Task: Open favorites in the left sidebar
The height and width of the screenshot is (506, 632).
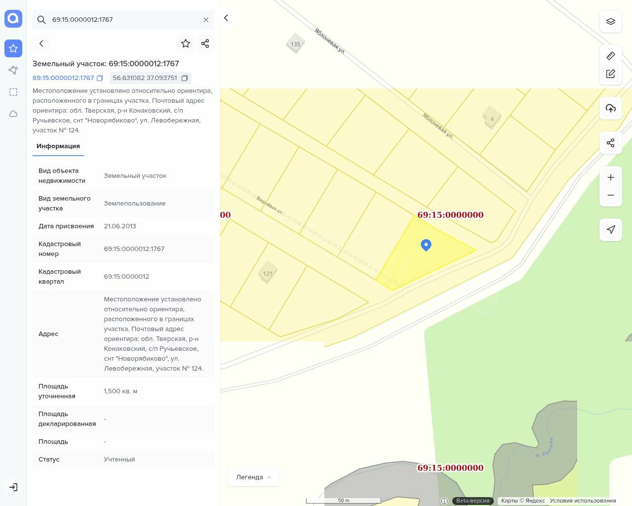Action: [x=13, y=48]
